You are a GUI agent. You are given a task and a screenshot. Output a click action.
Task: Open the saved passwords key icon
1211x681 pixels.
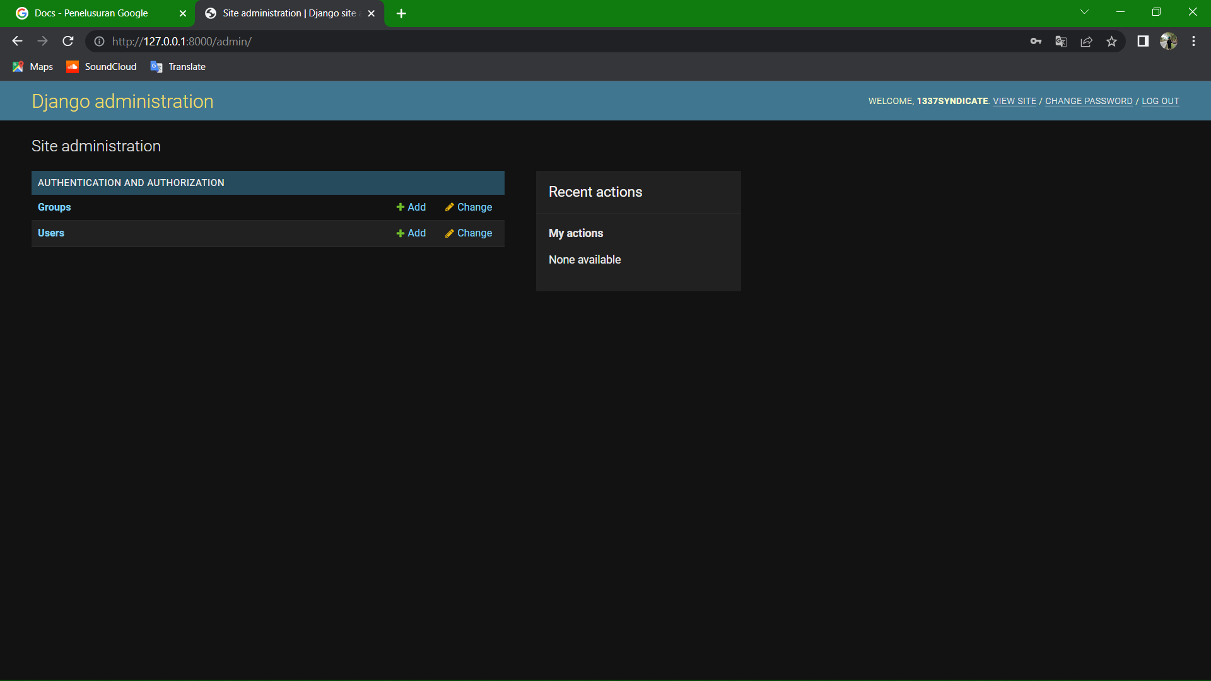[1036, 41]
